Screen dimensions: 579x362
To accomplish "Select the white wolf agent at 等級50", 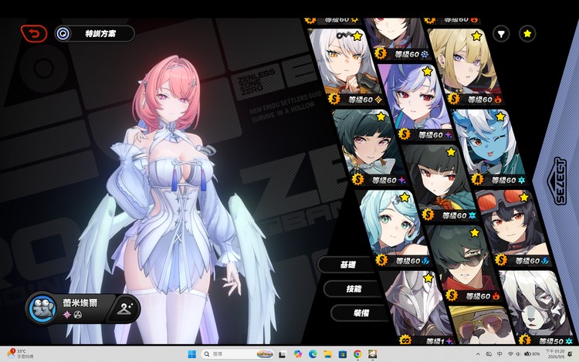I will [536, 308].
